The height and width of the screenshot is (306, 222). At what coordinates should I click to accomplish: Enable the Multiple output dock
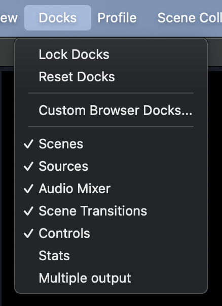click(111, 278)
